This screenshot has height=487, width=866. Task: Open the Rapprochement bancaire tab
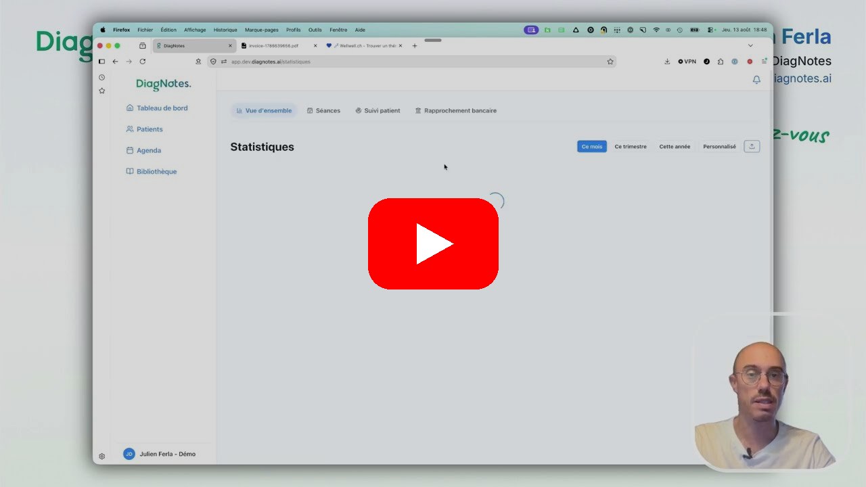click(456, 110)
